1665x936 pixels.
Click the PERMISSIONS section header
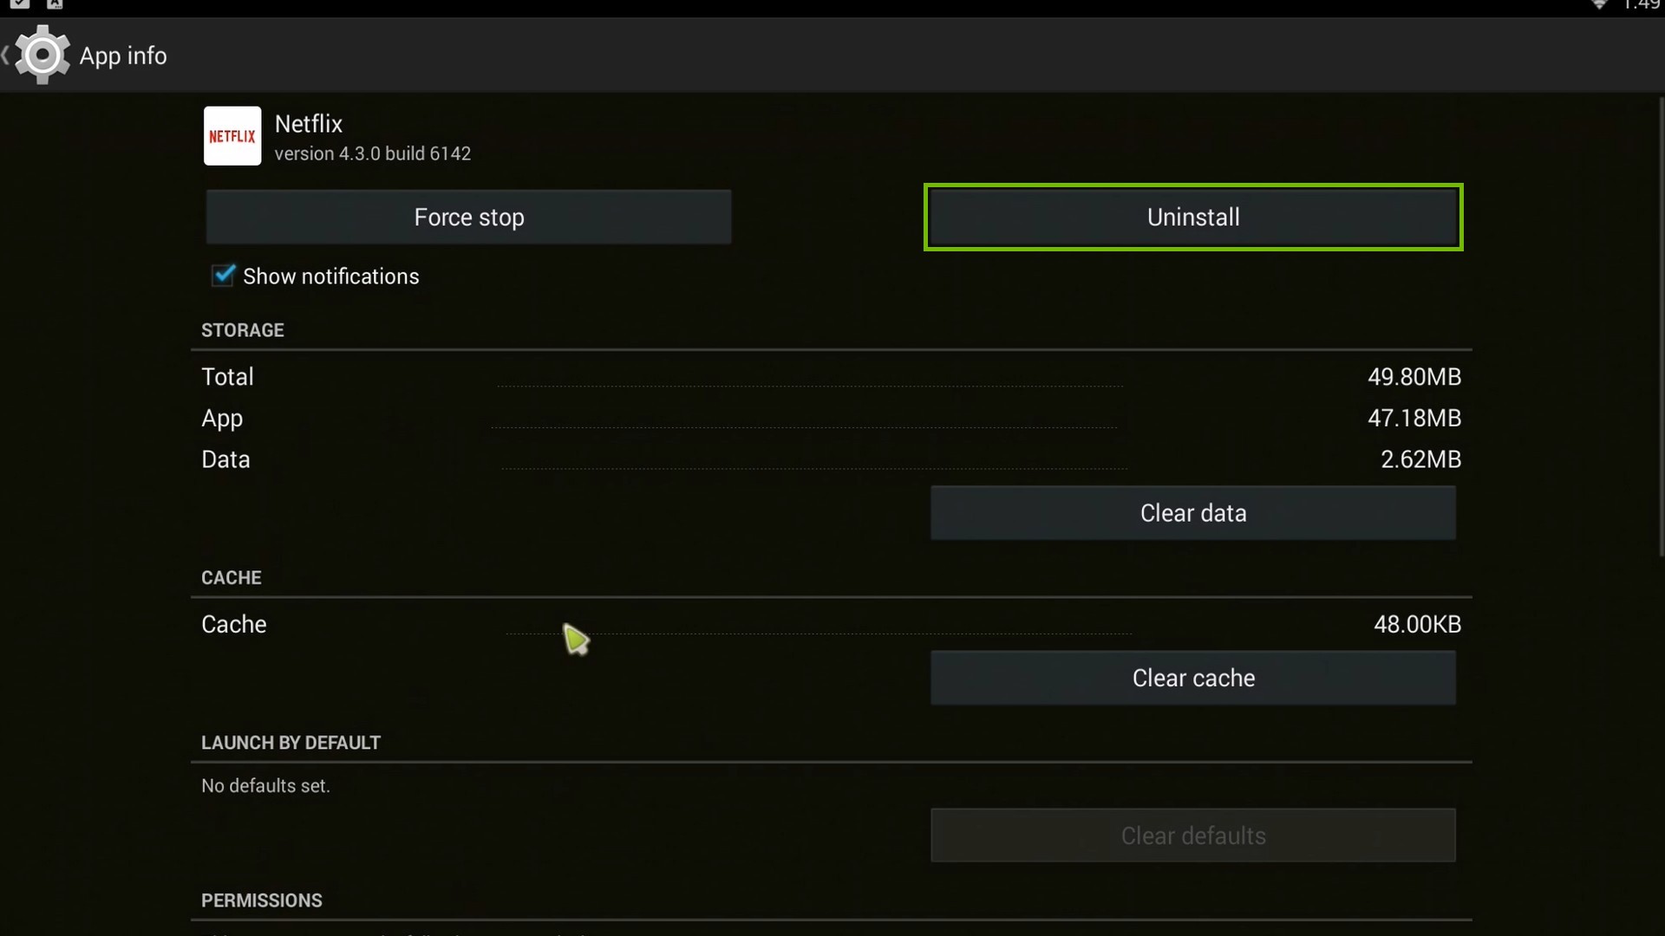coord(261,900)
